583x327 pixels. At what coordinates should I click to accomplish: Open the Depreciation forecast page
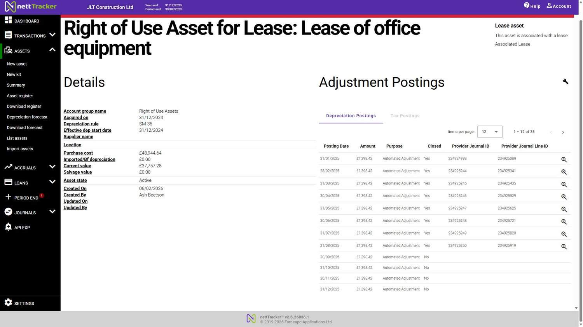click(x=27, y=117)
